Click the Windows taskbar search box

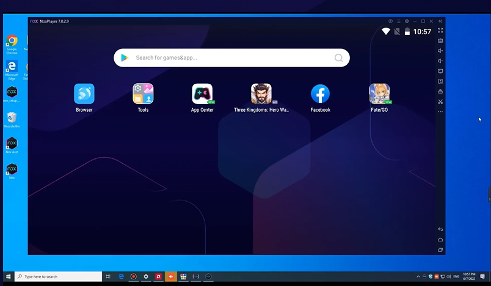[x=58, y=277]
